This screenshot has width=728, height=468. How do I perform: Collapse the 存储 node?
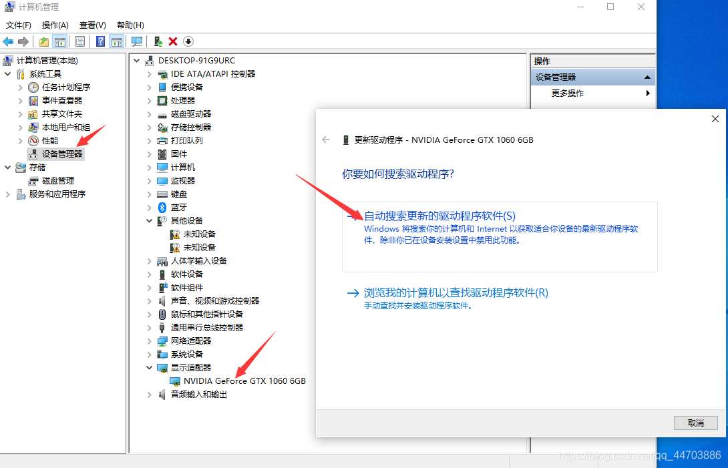click(x=8, y=168)
